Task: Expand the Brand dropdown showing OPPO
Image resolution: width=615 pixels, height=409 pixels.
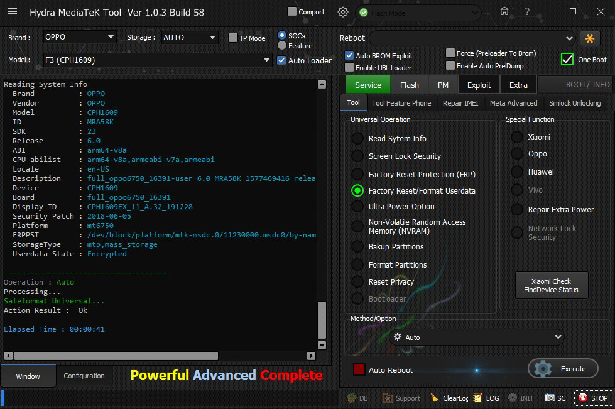Action: coord(79,37)
